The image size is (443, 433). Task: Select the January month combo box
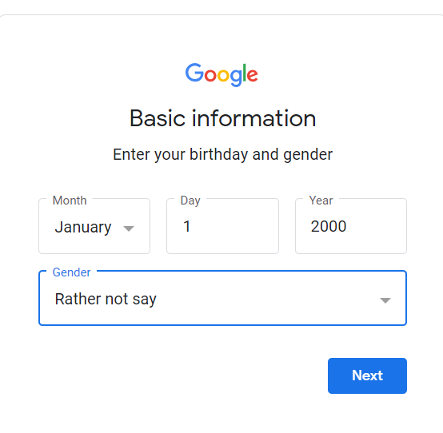(x=94, y=226)
